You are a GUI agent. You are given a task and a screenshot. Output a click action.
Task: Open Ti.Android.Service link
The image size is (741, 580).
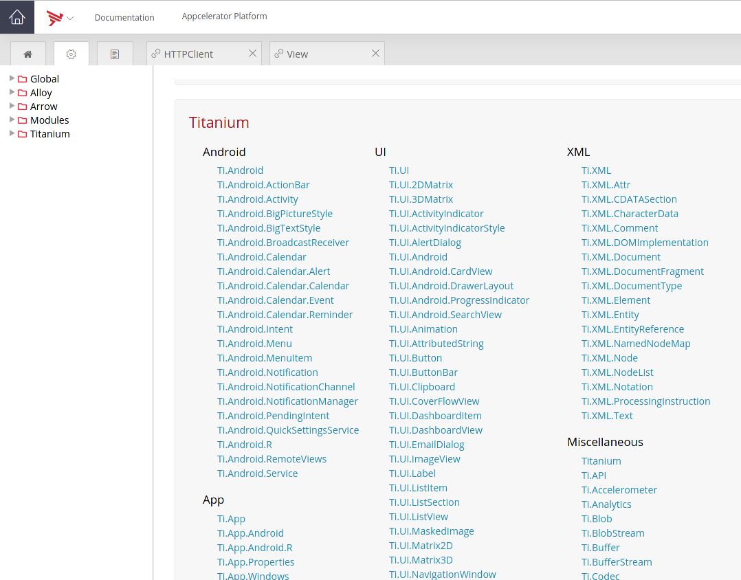coord(258,473)
